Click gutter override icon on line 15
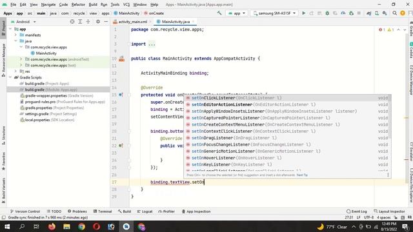Screen dimensions: 413x232 coord(121,95)
